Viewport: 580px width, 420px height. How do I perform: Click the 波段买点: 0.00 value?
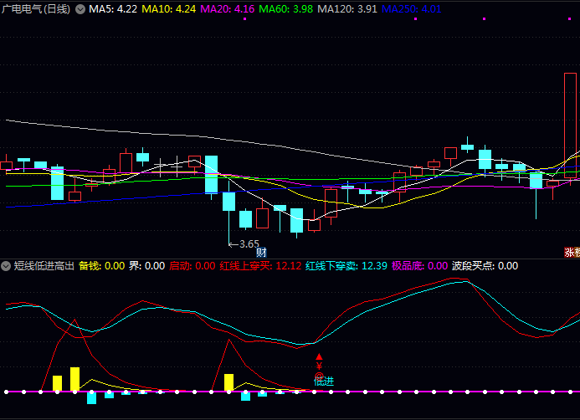485,266
